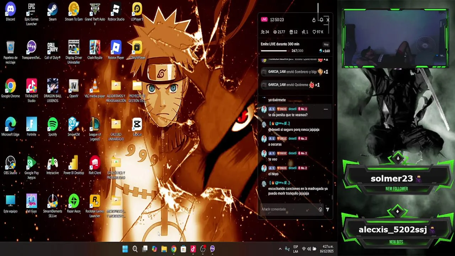Select the Steam desktop icon
The image size is (455, 256).
point(53,12)
